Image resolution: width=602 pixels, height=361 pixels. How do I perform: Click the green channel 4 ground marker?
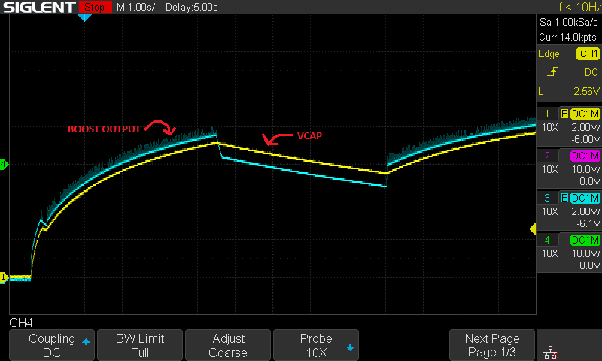coord(4,164)
